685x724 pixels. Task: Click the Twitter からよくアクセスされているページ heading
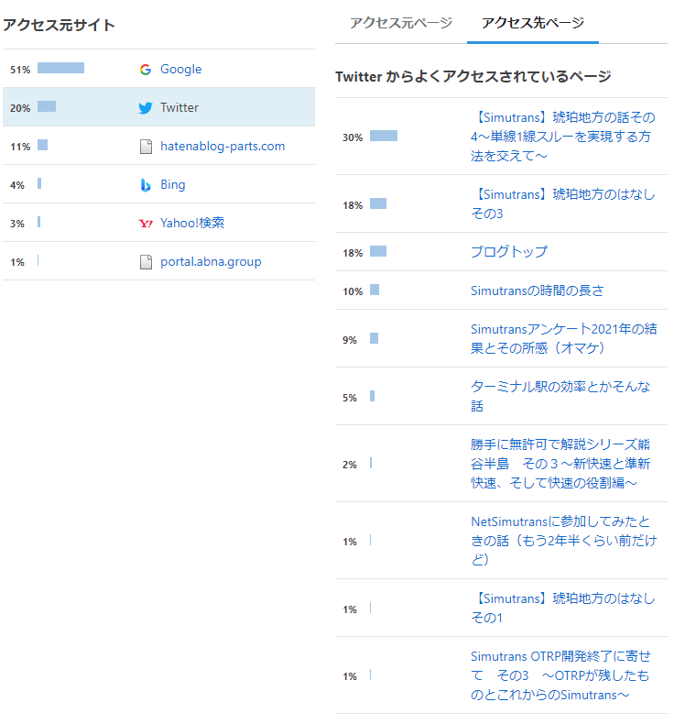pyautogui.click(x=473, y=76)
